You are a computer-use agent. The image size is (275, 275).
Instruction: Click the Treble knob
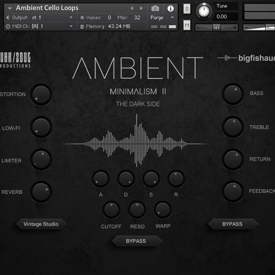coord(233,127)
